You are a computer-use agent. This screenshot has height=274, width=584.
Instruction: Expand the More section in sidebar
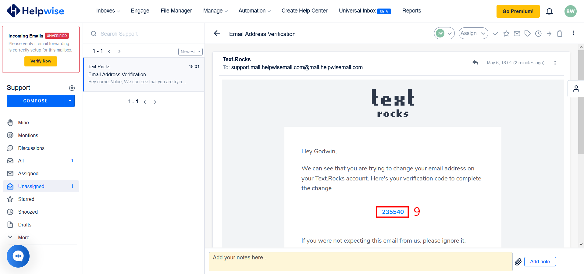coord(23,237)
